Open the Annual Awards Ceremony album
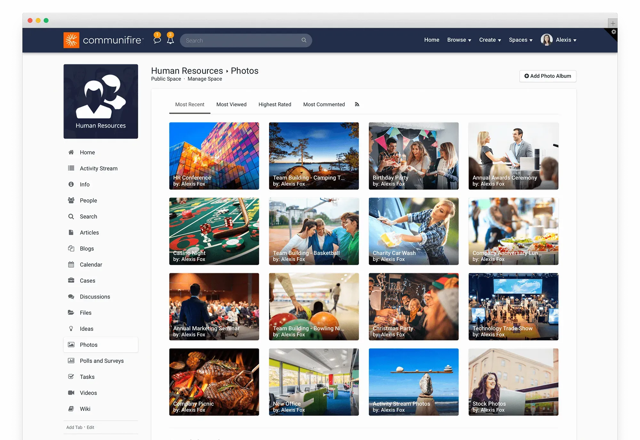The height and width of the screenshot is (440, 640). 514,156
